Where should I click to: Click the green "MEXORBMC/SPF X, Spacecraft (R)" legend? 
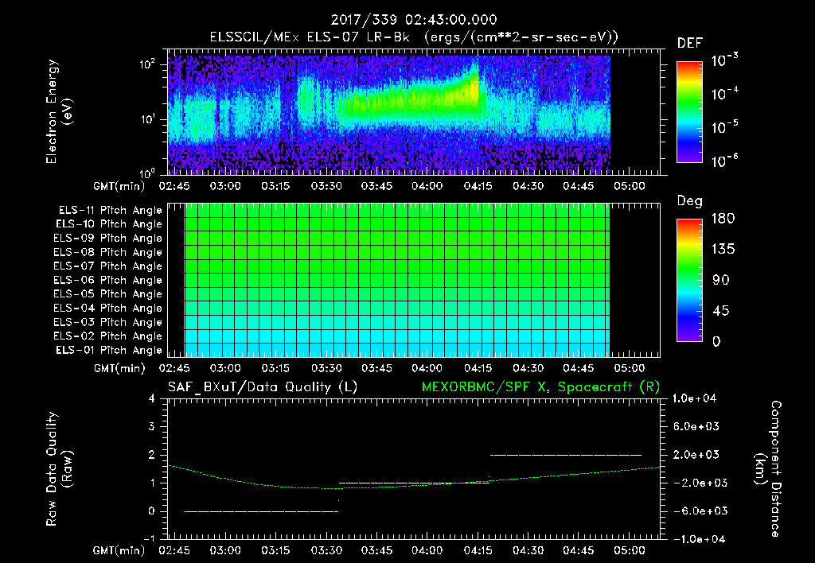[x=540, y=387]
